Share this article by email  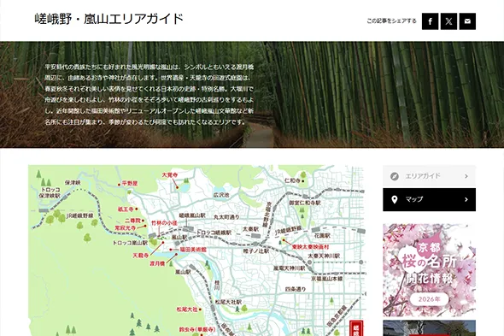467,21
